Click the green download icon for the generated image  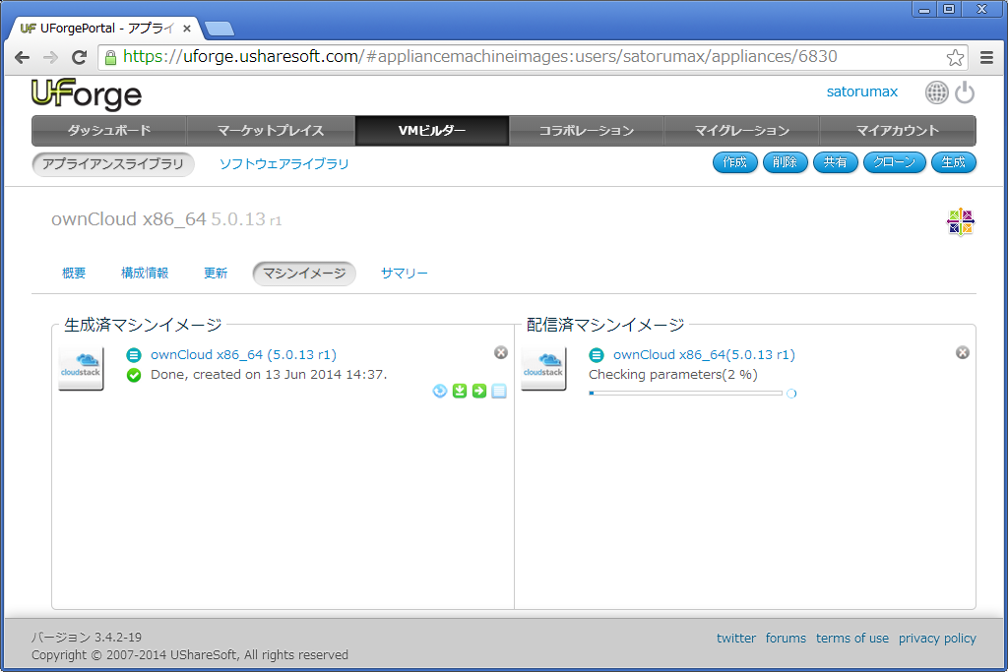pyautogui.click(x=460, y=391)
